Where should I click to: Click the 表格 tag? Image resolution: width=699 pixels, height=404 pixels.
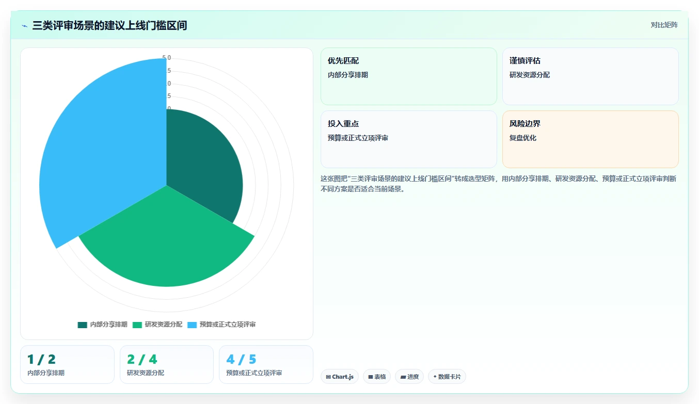pos(377,377)
